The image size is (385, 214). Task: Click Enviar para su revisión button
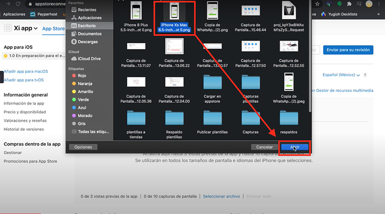point(348,50)
